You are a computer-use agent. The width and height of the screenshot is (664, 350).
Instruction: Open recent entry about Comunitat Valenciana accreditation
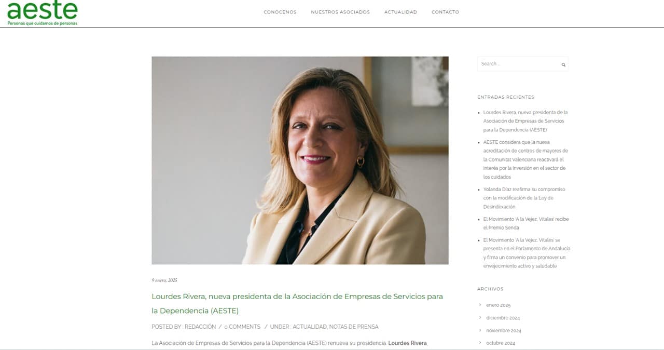(x=525, y=159)
